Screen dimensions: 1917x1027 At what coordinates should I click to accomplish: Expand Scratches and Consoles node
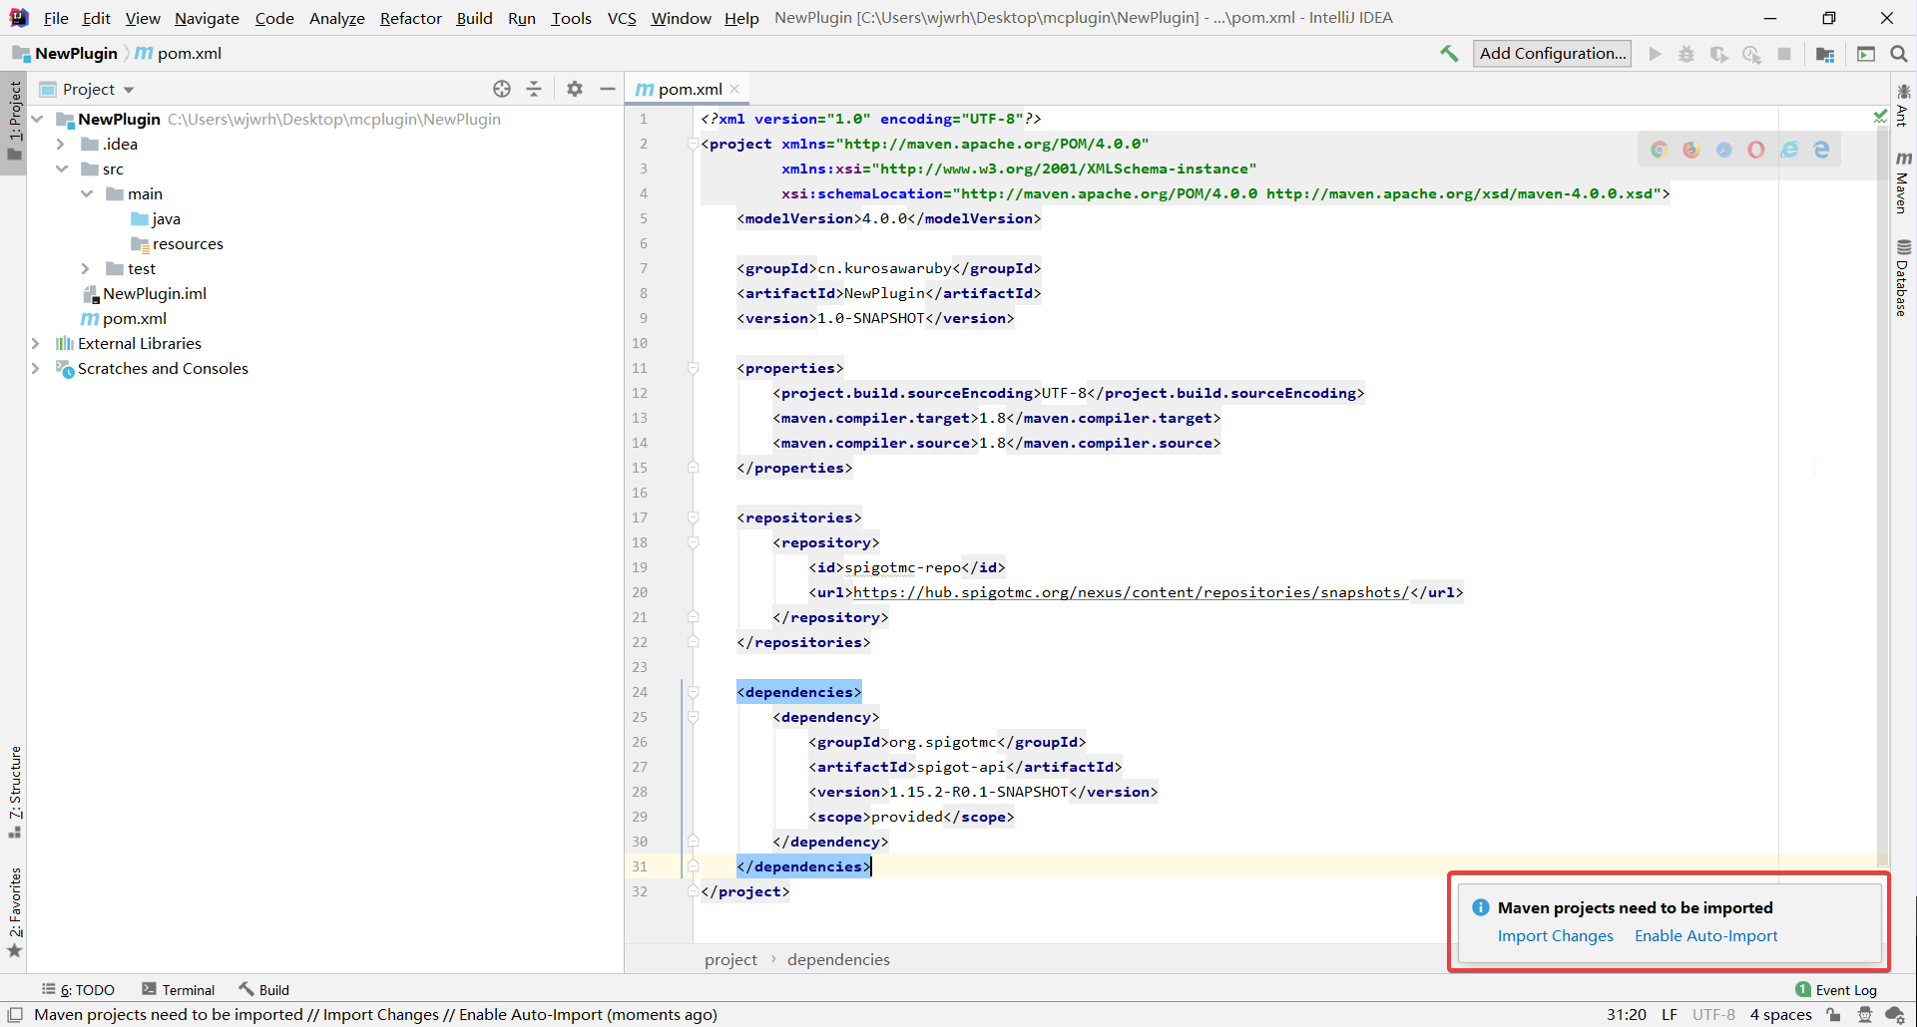pos(36,368)
